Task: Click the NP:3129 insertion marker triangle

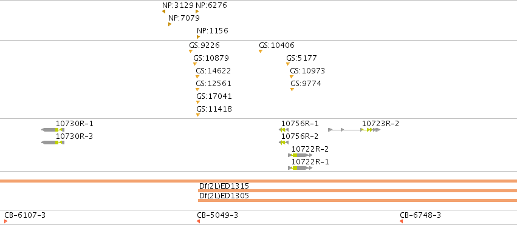Action: click(x=164, y=12)
